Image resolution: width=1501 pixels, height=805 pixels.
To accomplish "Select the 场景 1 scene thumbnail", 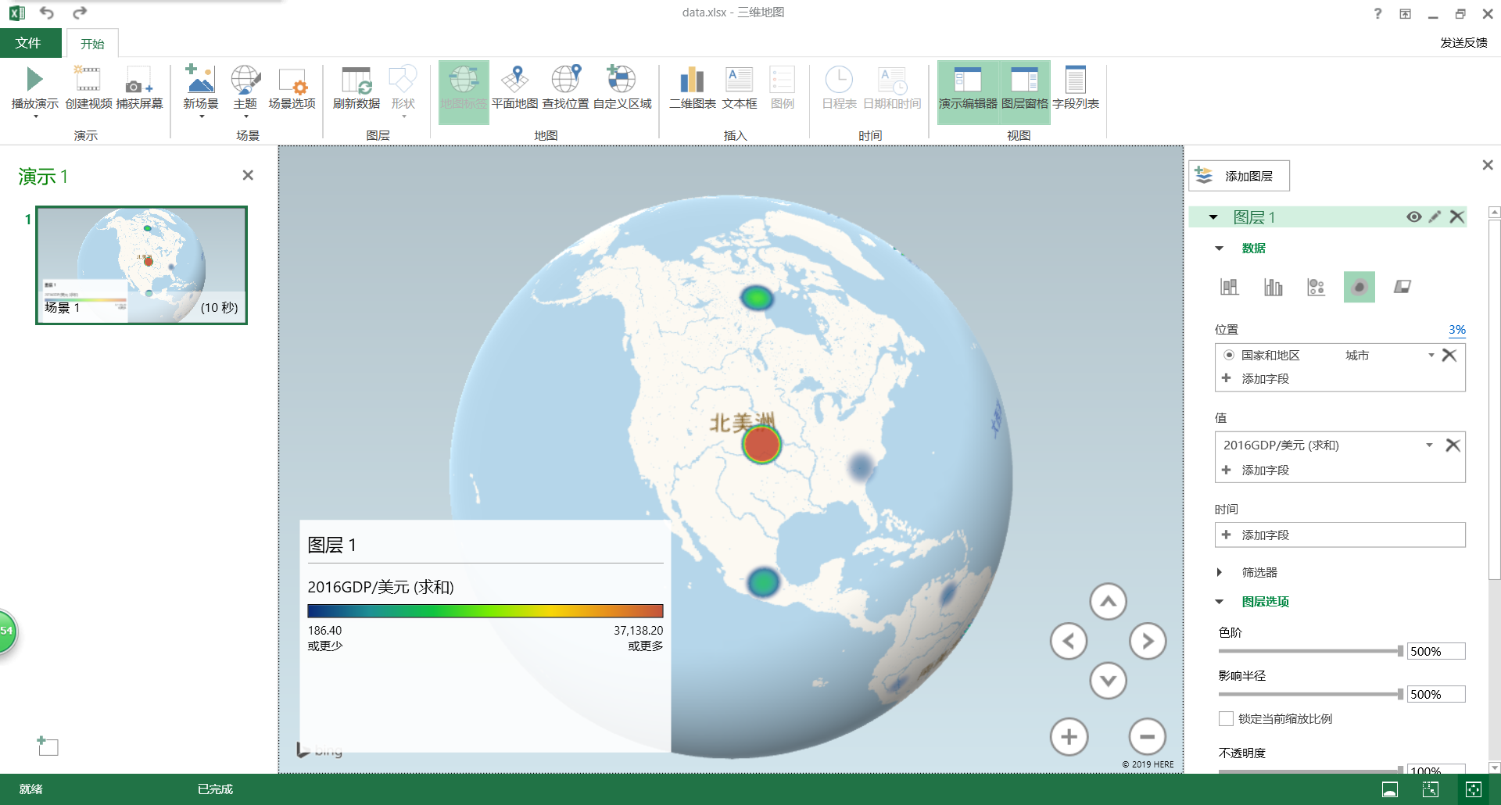I will click(142, 265).
